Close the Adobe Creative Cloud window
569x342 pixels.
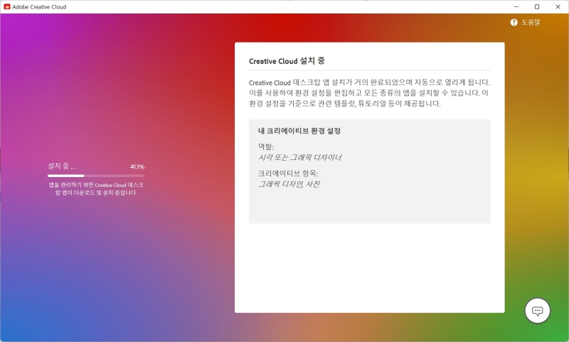point(558,6)
